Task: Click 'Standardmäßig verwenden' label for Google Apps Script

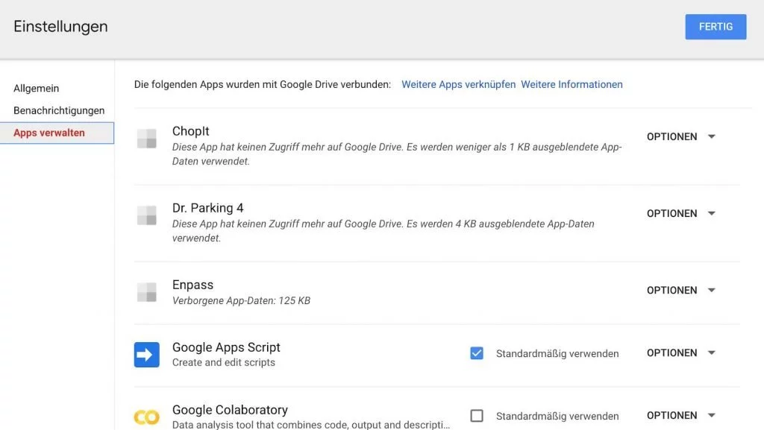Action: click(x=557, y=354)
